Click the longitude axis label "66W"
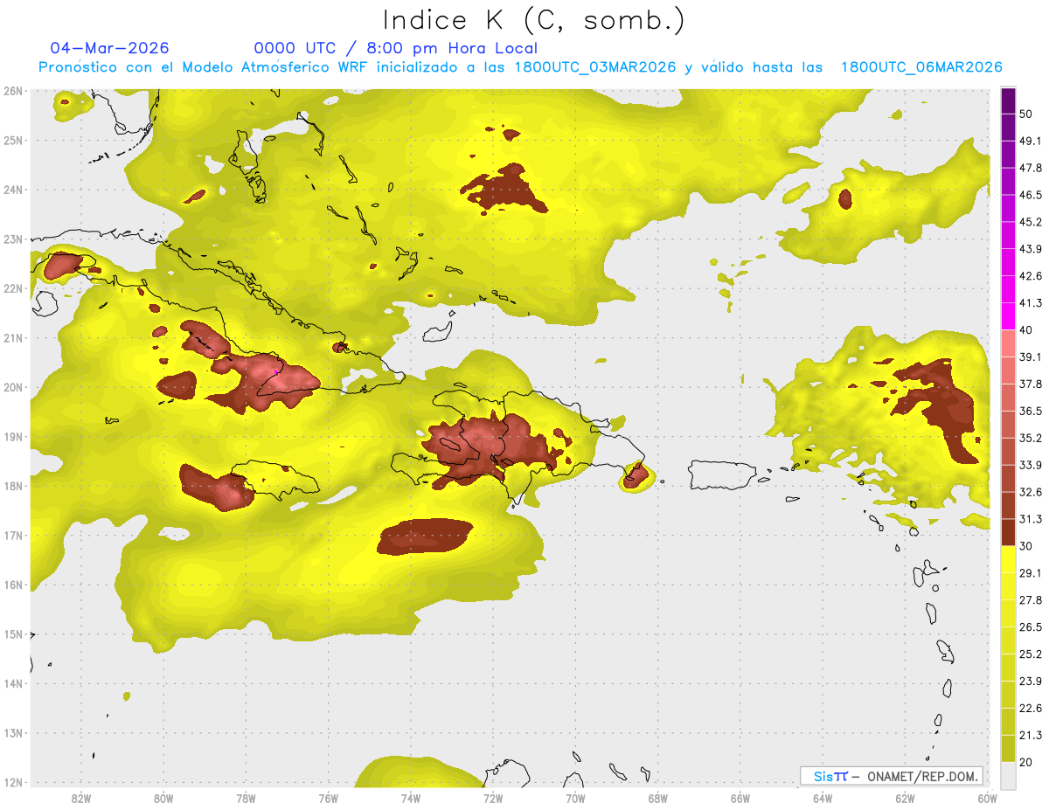The height and width of the screenshot is (810, 1049). (740, 798)
